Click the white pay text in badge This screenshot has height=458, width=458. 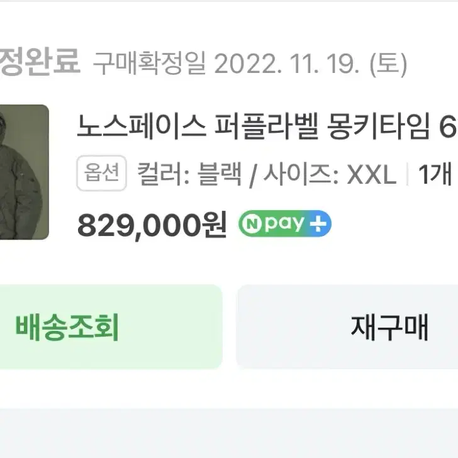[285, 224]
